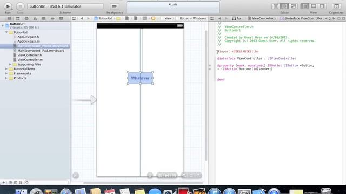Image resolution: width=346 pixels, height=194 pixels.
Task: Show the Issue navigator
Action: click(35, 19)
